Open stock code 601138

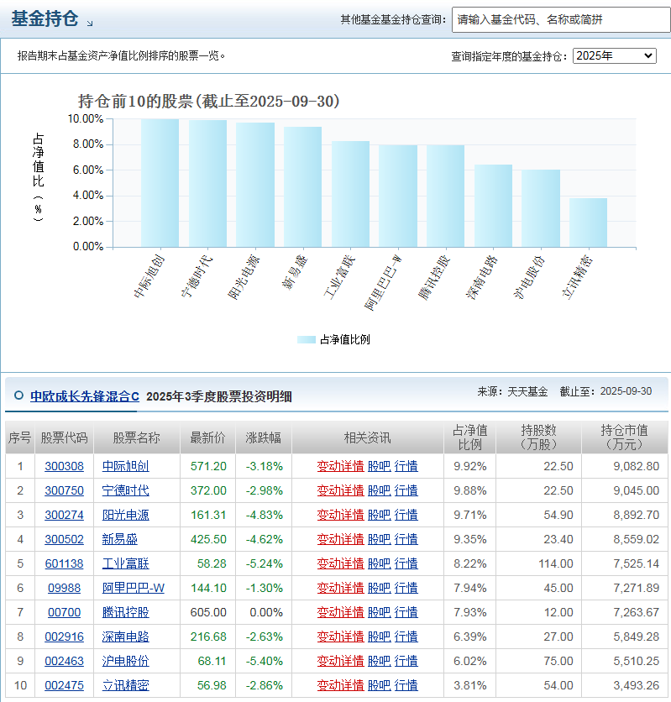(64, 563)
